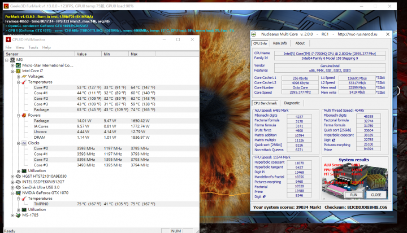Click the Core Cache L2 value 4096 Kbyte

coord(300,83)
